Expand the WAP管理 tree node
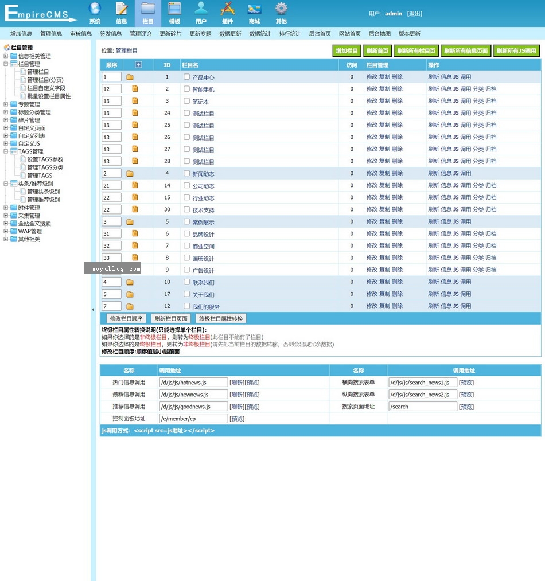Viewport: 545px width, 581px height. 6,231
